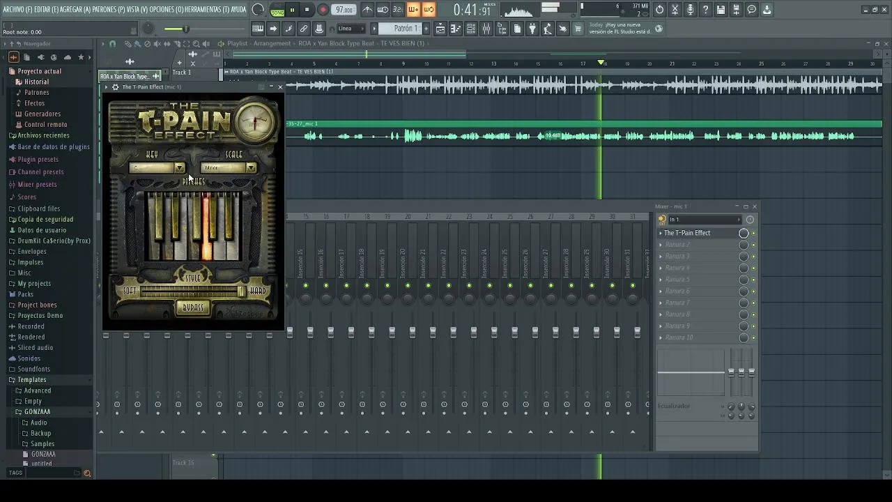Open the ARCHIVO menu
The image size is (892, 502).
pos(16,10)
